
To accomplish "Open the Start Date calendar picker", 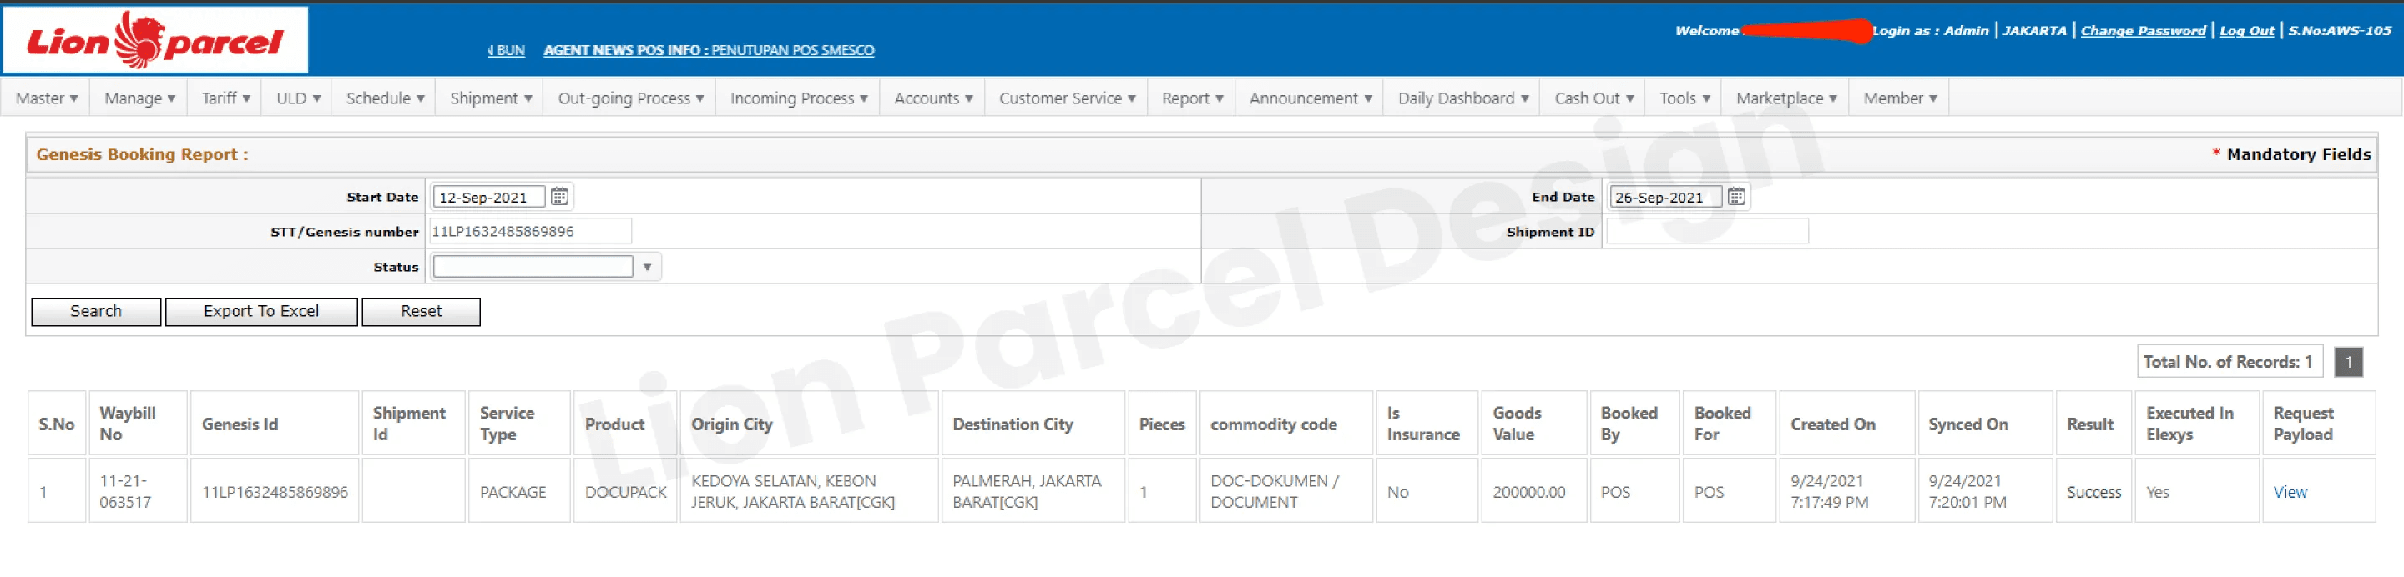I will 559,197.
